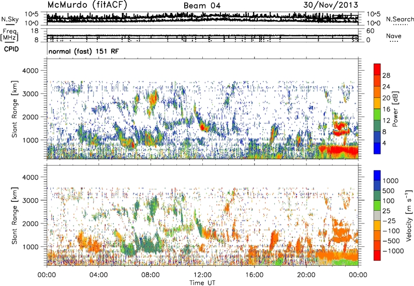Click blue top segment of velocity colorbar
Screen dimensions: 414x286
pos(377,176)
